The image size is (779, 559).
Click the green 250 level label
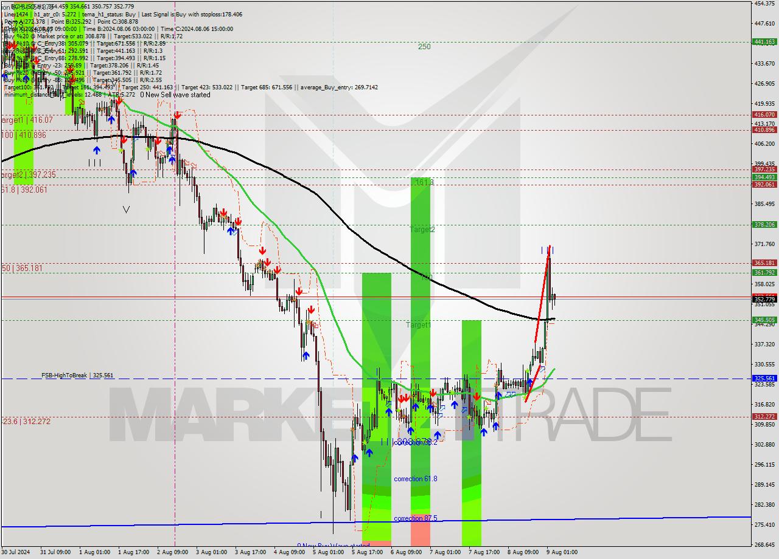point(424,47)
